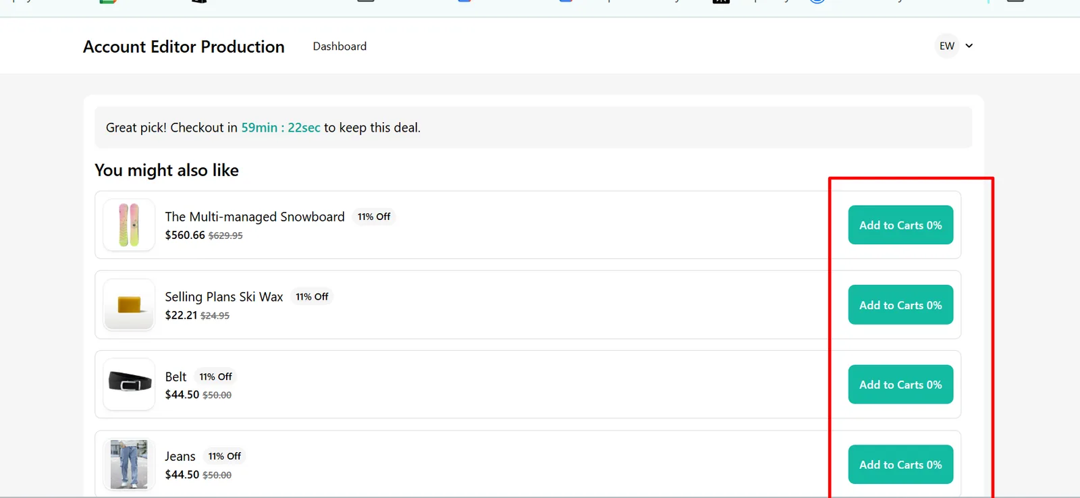Screen dimensions: 1080x498
Task: Add The Multi-managed Snowboard to cart
Action: tap(900, 225)
